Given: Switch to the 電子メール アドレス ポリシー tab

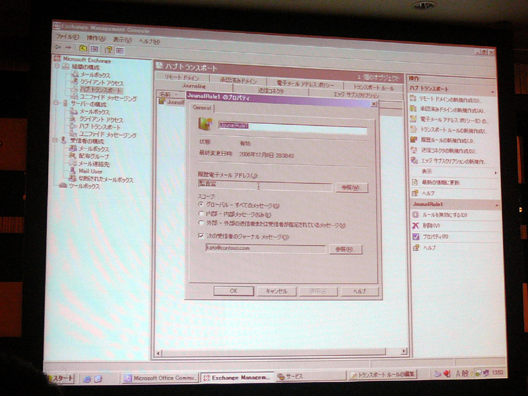Looking at the screenshot, I should (x=306, y=84).
